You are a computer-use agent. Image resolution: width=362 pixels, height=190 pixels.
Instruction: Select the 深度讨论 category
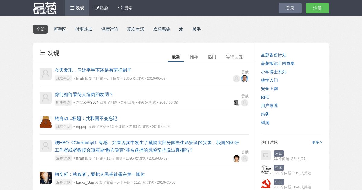[110, 29]
